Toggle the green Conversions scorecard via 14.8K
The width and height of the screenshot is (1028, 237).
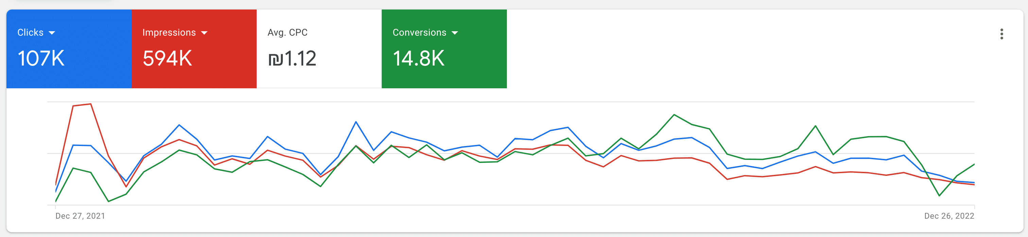(x=418, y=58)
